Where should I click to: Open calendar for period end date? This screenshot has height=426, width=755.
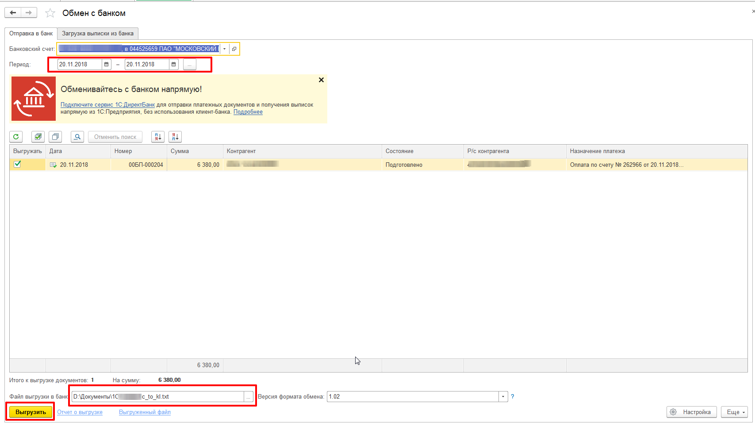(173, 65)
